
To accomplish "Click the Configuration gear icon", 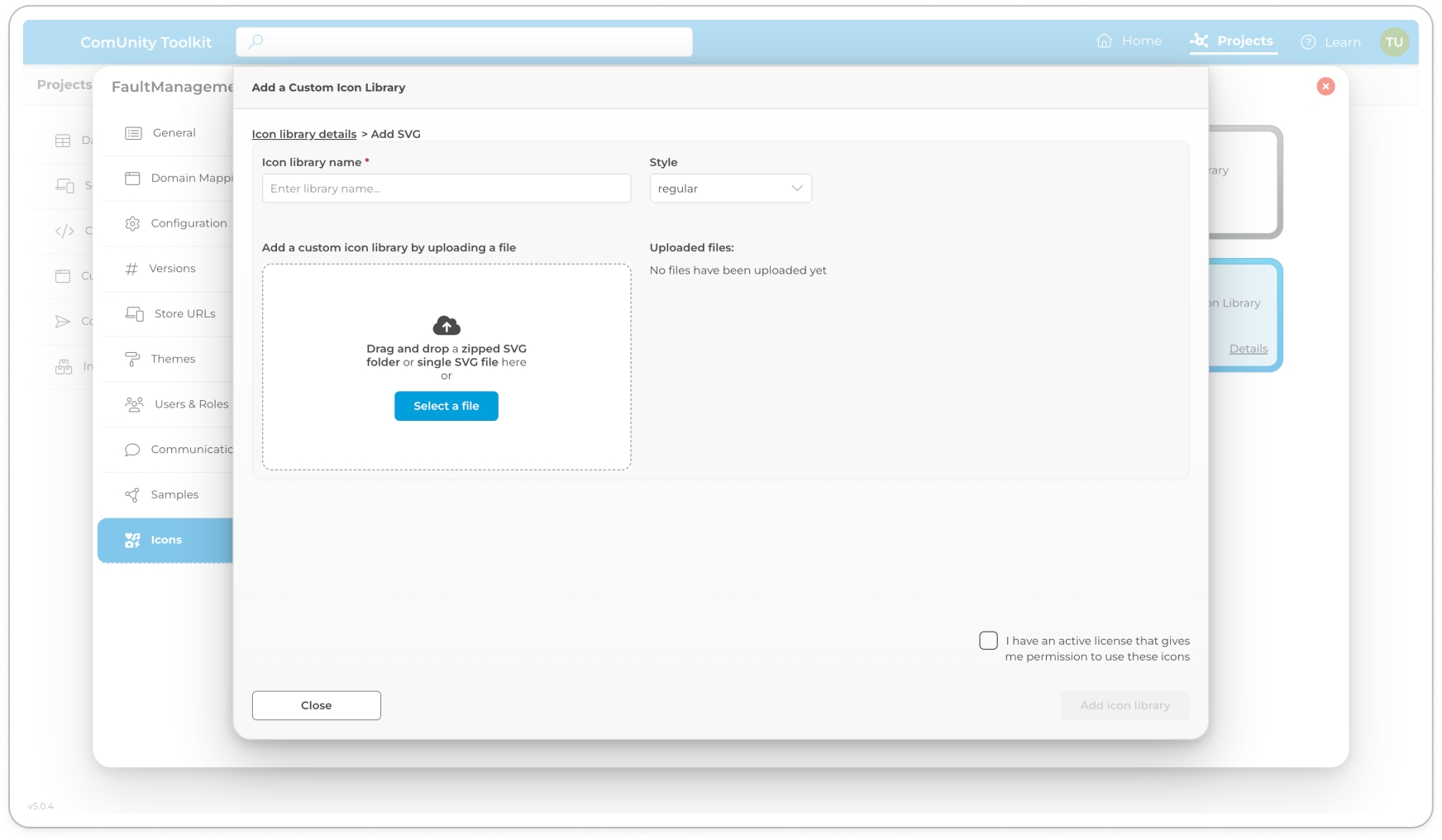I will pos(132,223).
